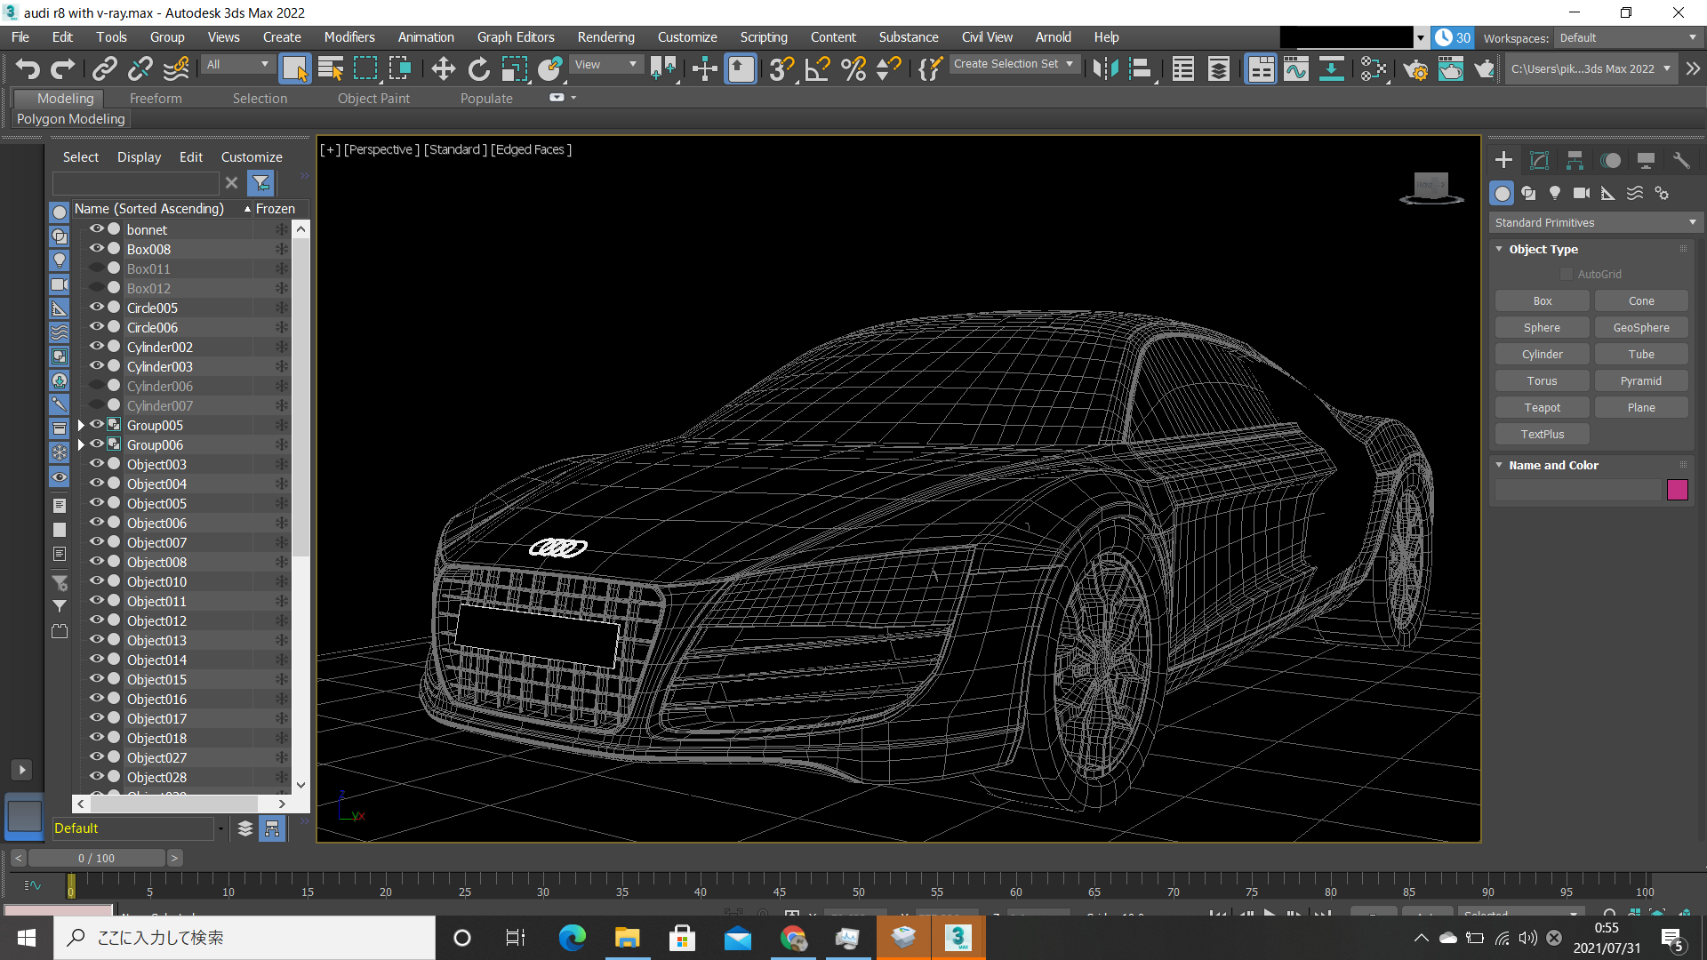Enable the AutoGrid checkbox
The width and height of the screenshot is (1707, 960).
pyautogui.click(x=1567, y=275)
